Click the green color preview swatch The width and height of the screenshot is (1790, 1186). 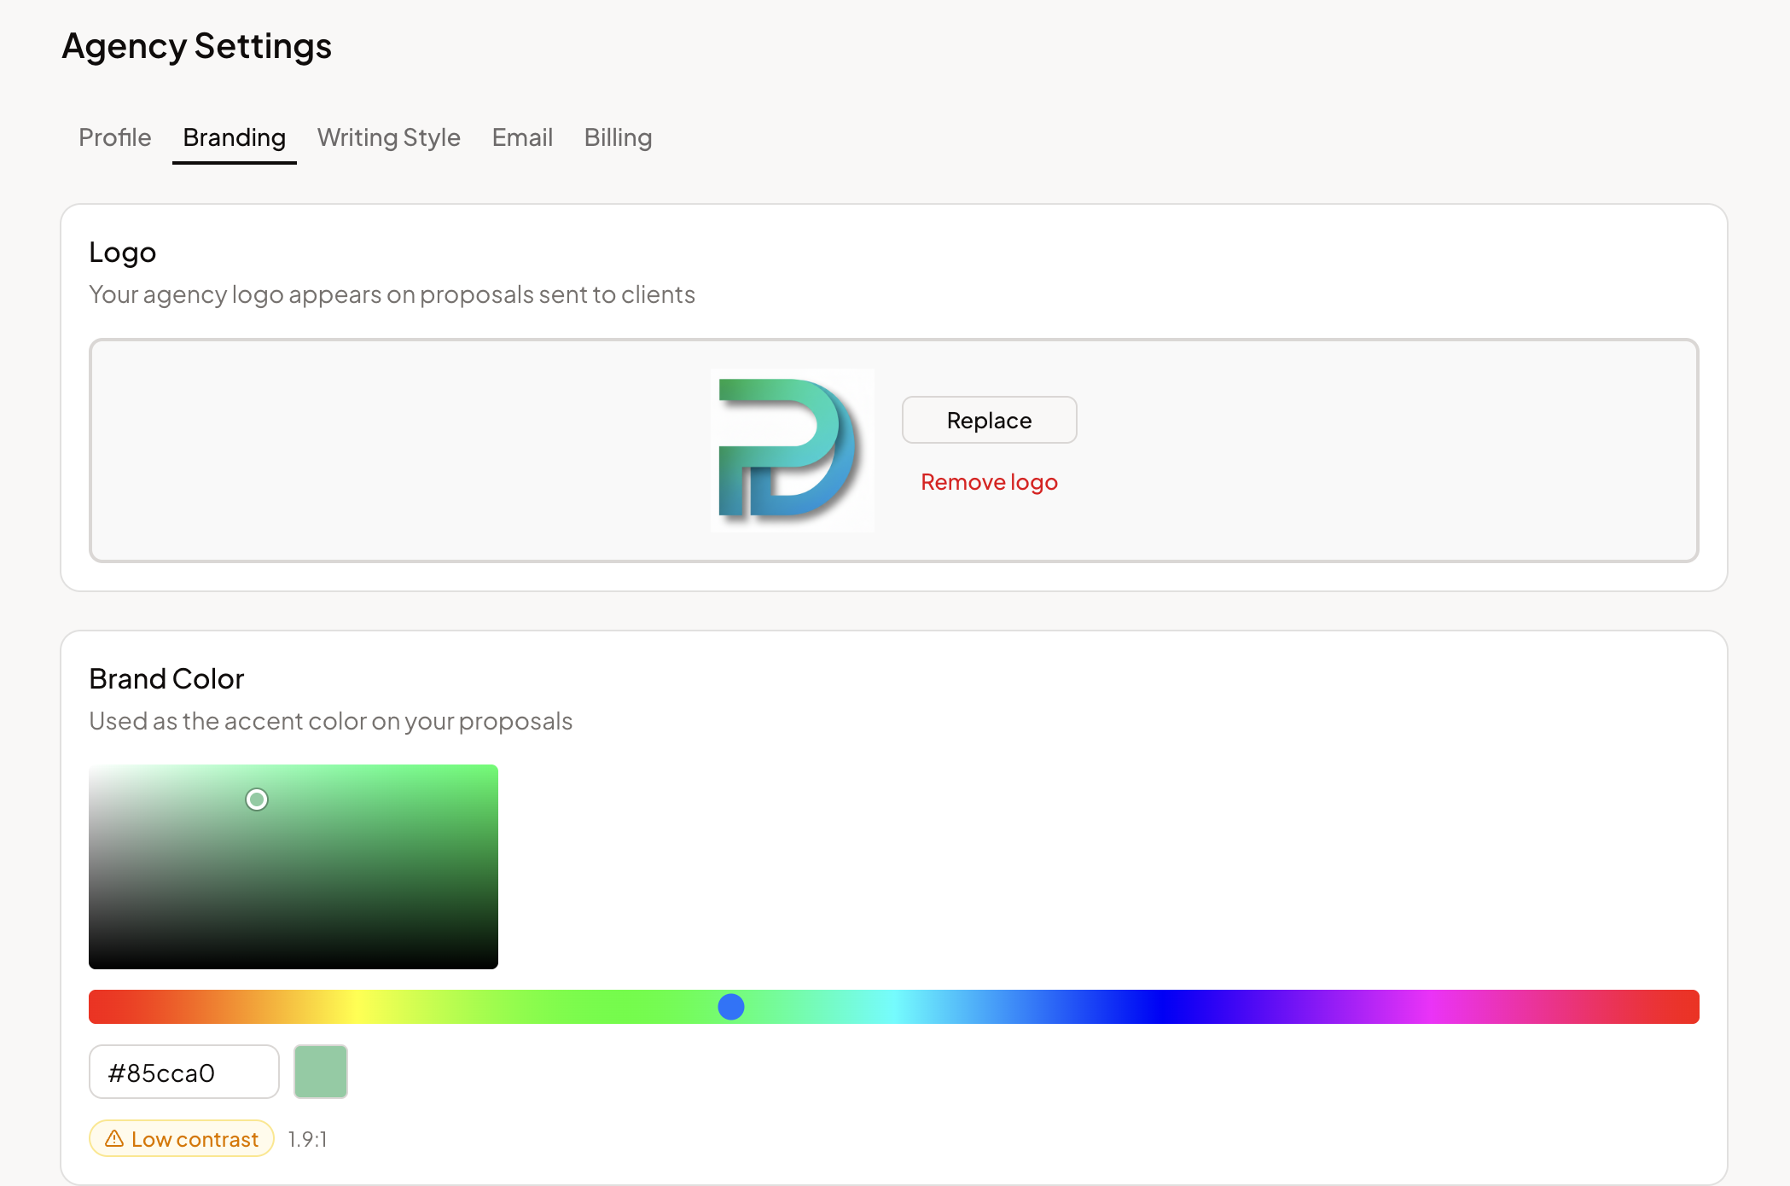(x=321, y=1072)
